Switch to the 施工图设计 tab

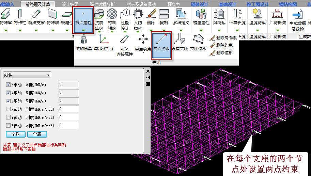pyautogui.click(x=258, y=4)
